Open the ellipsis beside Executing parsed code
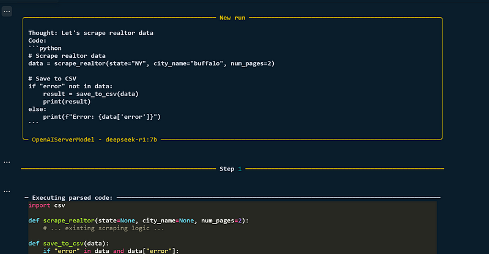 [x=7, y=191]
